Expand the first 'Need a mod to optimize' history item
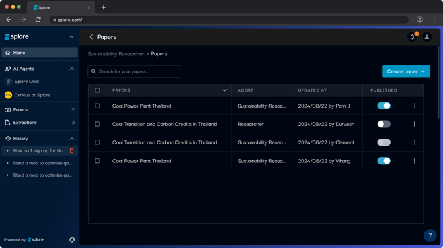The width and height of the screenshot is (443, 248). pyautogui.click(x=7, y=163)
